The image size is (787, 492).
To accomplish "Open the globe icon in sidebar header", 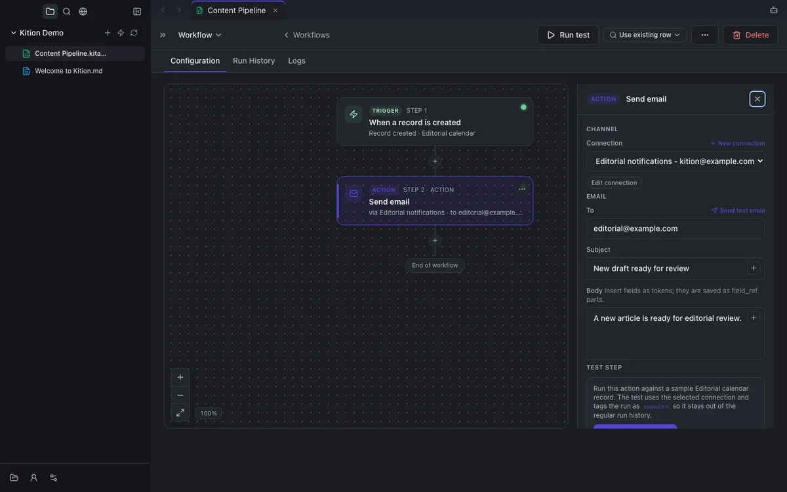I will pyautogui.click(x=83, y=11).
